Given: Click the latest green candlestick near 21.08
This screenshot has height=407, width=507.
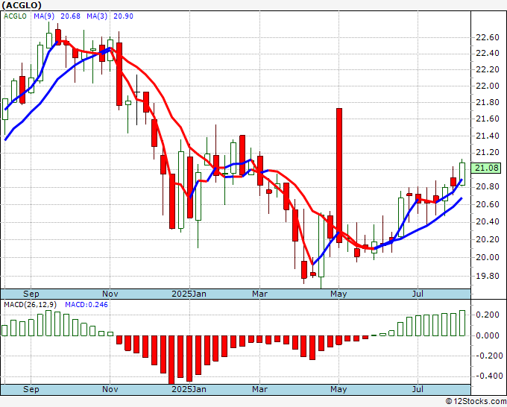Looking at the screenshot, I should [x=462, y=174].
